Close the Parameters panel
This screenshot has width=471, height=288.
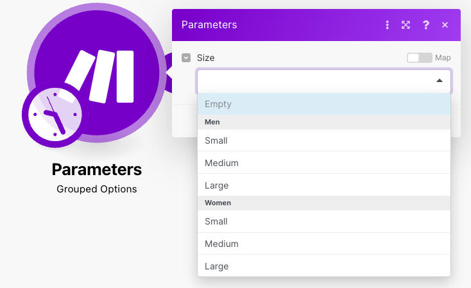445,25
